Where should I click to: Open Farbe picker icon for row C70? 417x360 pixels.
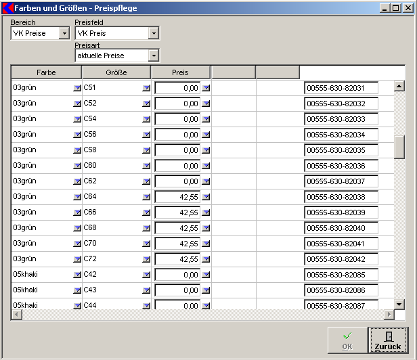pyautogui.click(x=77, y=244)
